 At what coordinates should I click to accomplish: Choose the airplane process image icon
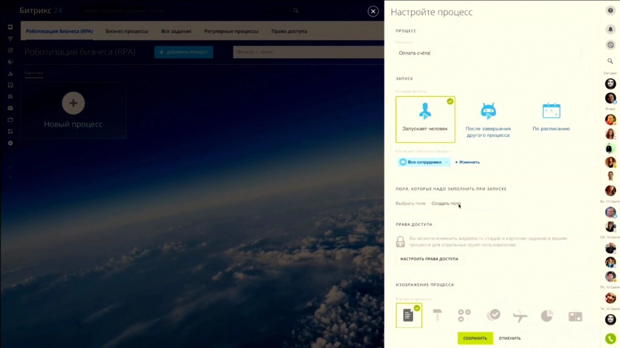point(519,315)
